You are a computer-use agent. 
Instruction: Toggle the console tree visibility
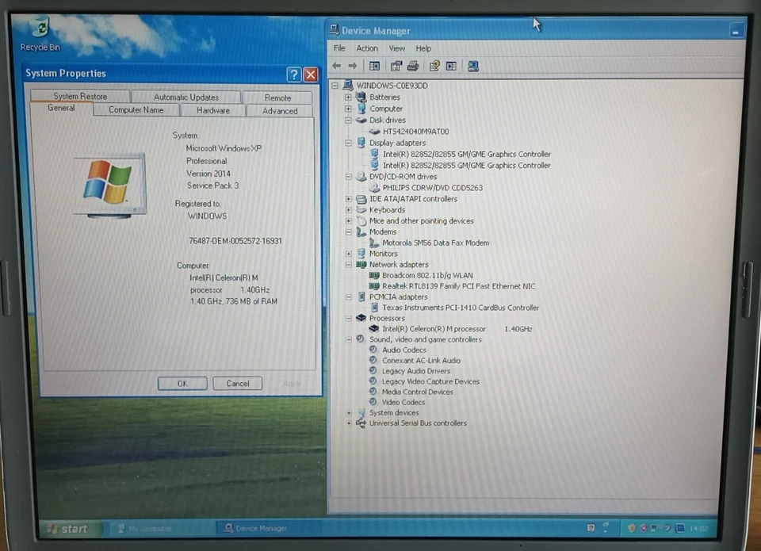(374, 66)
